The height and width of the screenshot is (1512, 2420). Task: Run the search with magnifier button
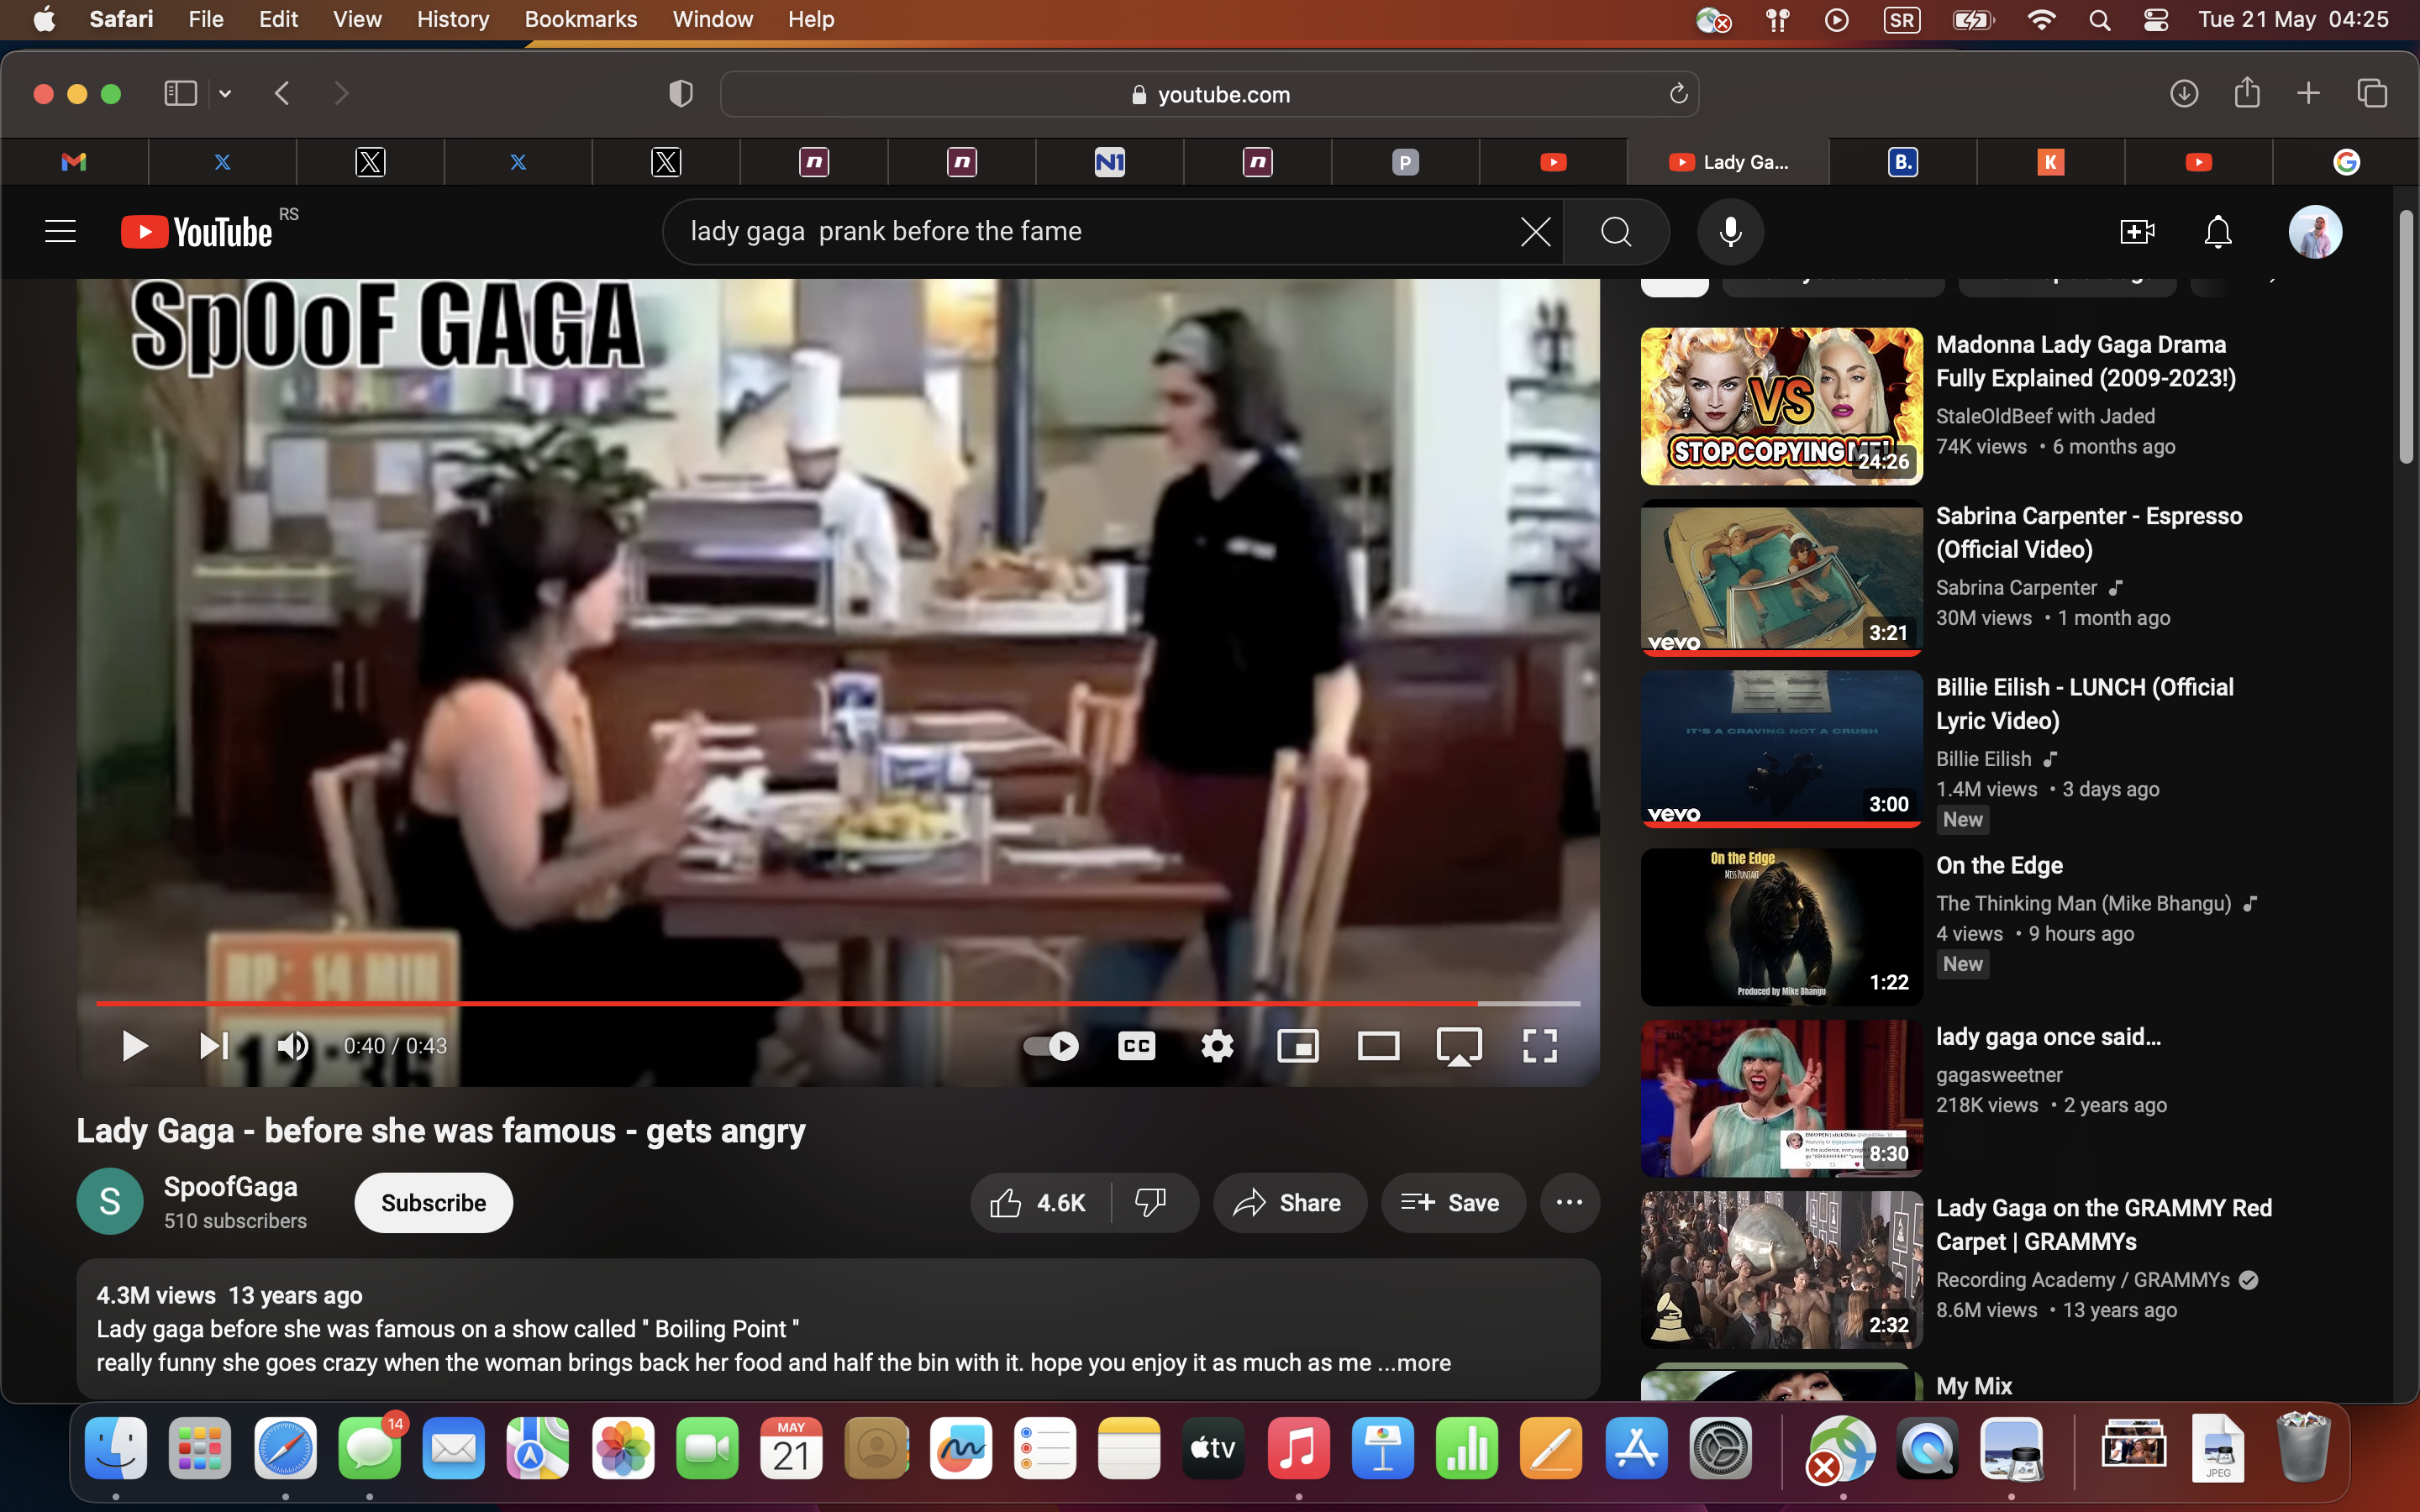tap(1616, 232)
